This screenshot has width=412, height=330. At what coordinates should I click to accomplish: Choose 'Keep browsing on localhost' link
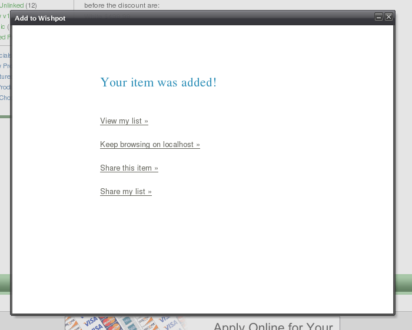(x=150, y=145)
